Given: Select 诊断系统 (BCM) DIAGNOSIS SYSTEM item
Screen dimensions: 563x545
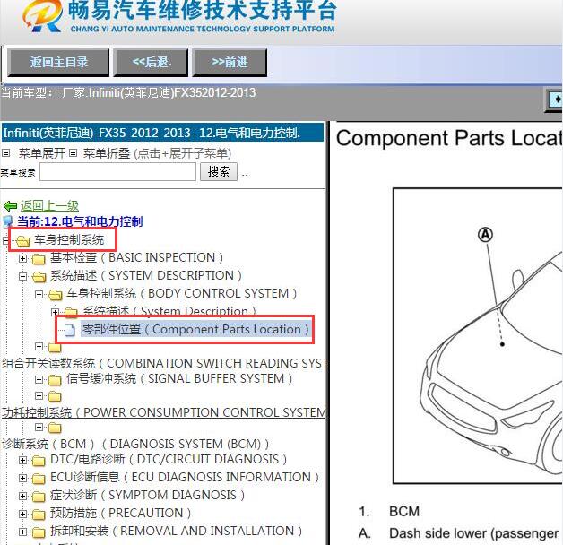Looking at the screenshot, I should point(135,444).
